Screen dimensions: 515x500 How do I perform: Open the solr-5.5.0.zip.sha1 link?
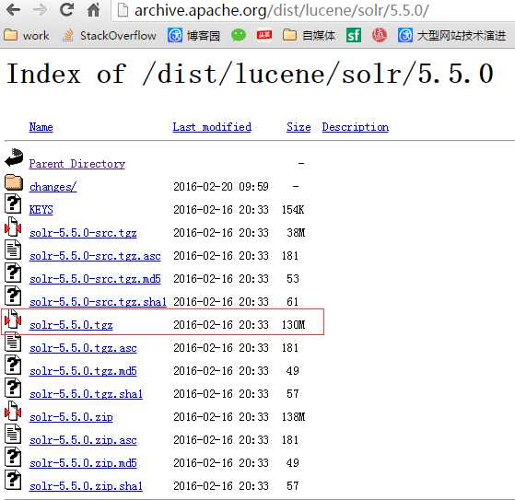click(x=86, y=486)
